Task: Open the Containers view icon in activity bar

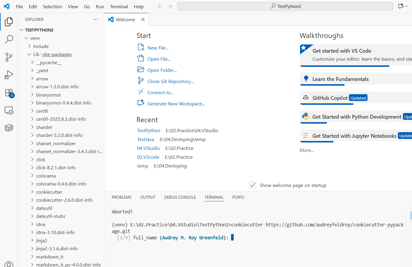Action: click(x=9, y=128)
